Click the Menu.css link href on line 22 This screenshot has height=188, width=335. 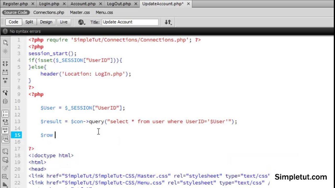tap(113, 183)
